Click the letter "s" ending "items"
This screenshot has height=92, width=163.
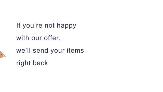[x=82, y=51]
